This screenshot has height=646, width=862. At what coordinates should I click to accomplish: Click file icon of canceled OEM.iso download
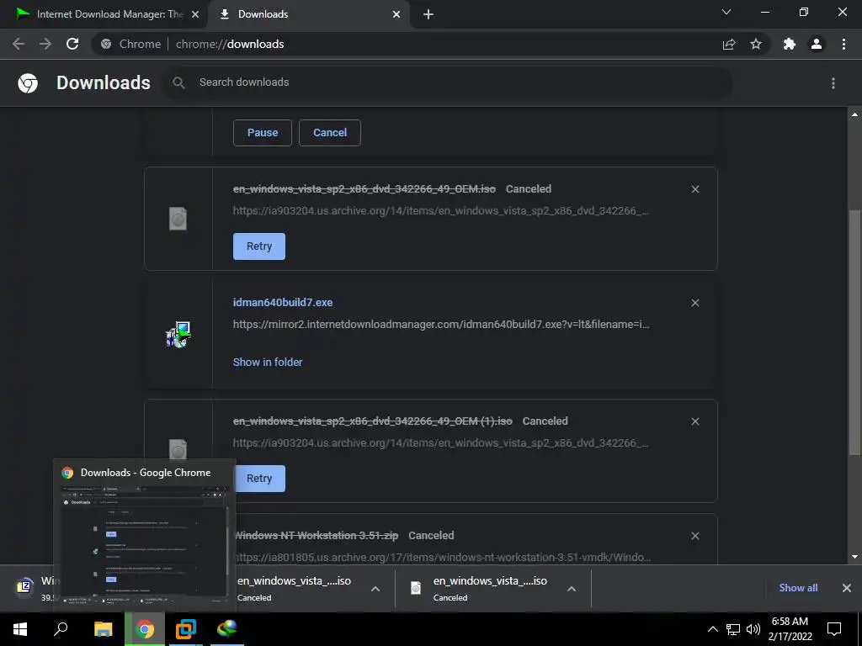tap(178, 219)
